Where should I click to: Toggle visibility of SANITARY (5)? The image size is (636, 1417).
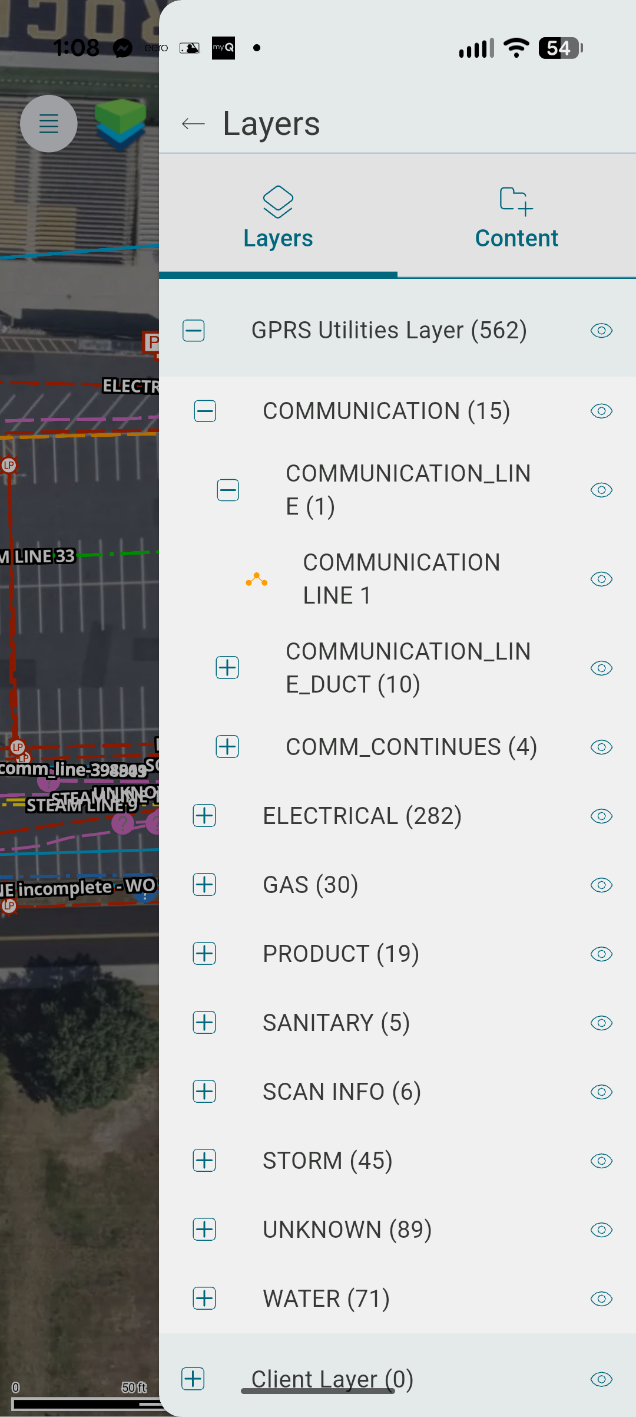pos(601,1023)
